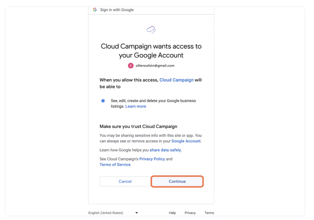Click the Sign in with Google header text
The width and height of the screenshot is (314, 220).
[117, 10]
